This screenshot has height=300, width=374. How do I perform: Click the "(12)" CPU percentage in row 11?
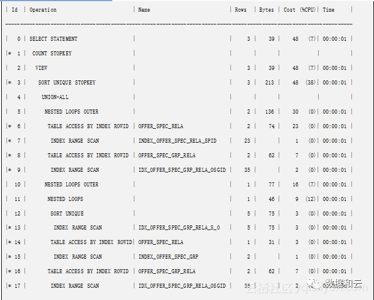coord(311,199)
